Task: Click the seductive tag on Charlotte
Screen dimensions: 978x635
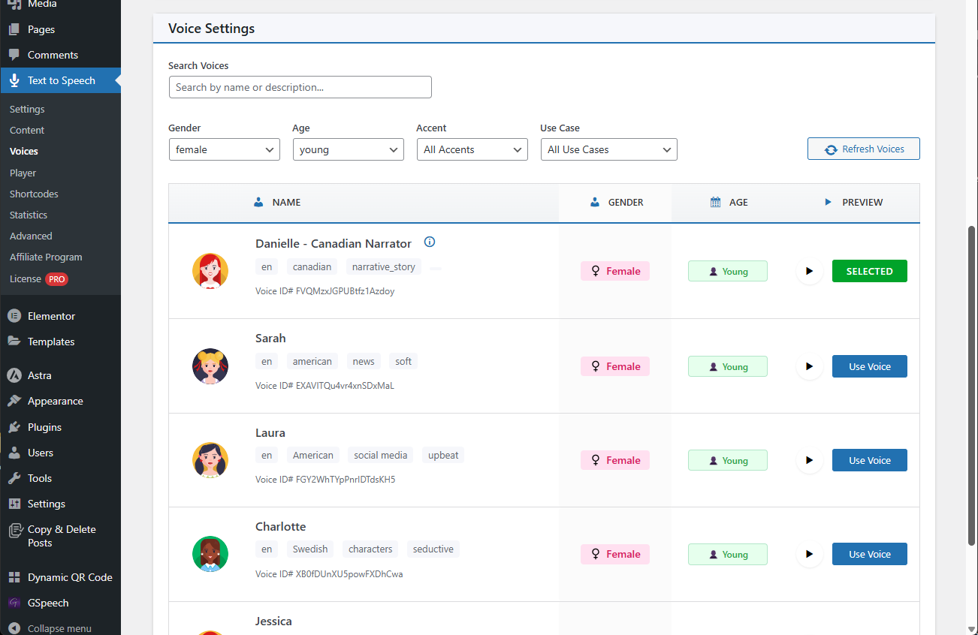Action: tap(433, 549)
